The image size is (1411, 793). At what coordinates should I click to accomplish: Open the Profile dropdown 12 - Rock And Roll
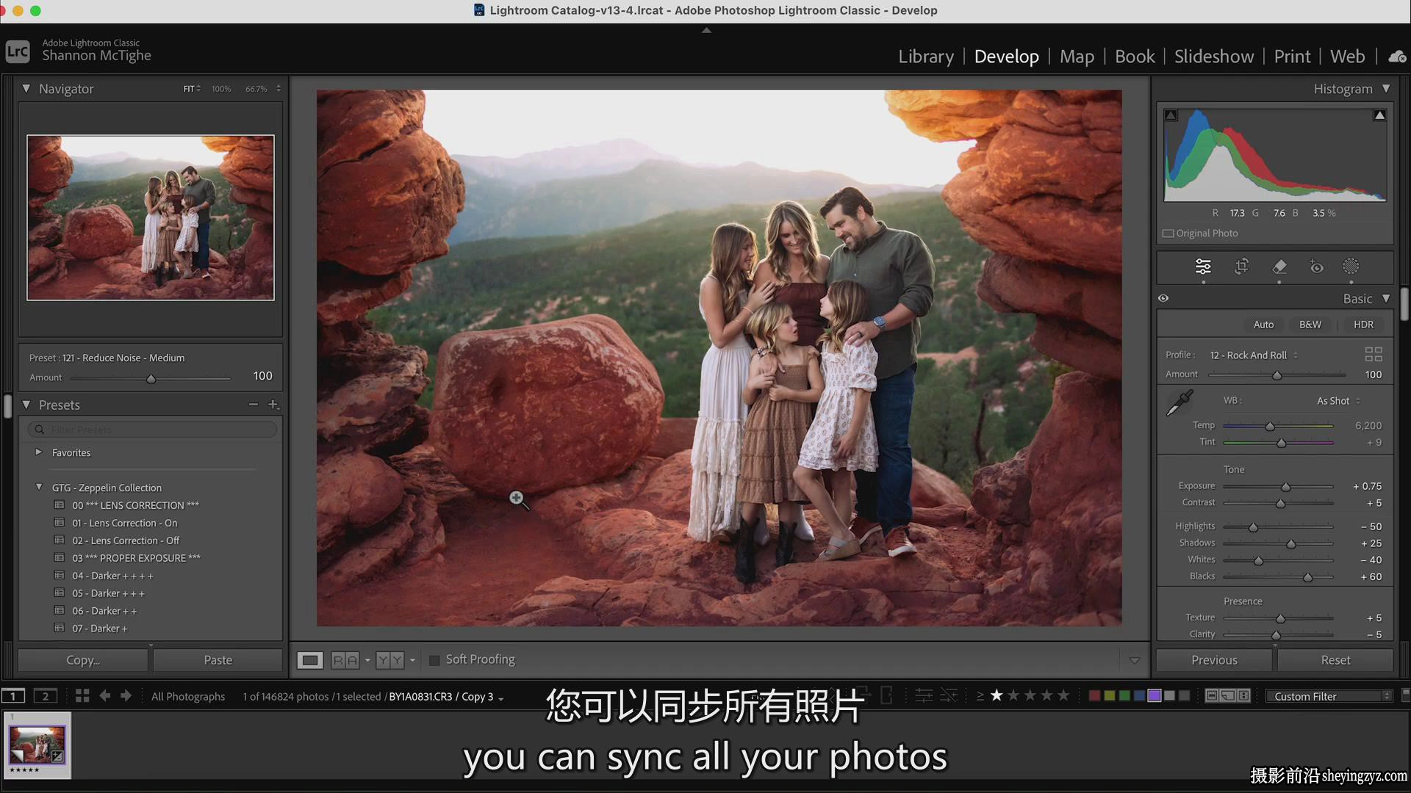[x=1254, y=355]
